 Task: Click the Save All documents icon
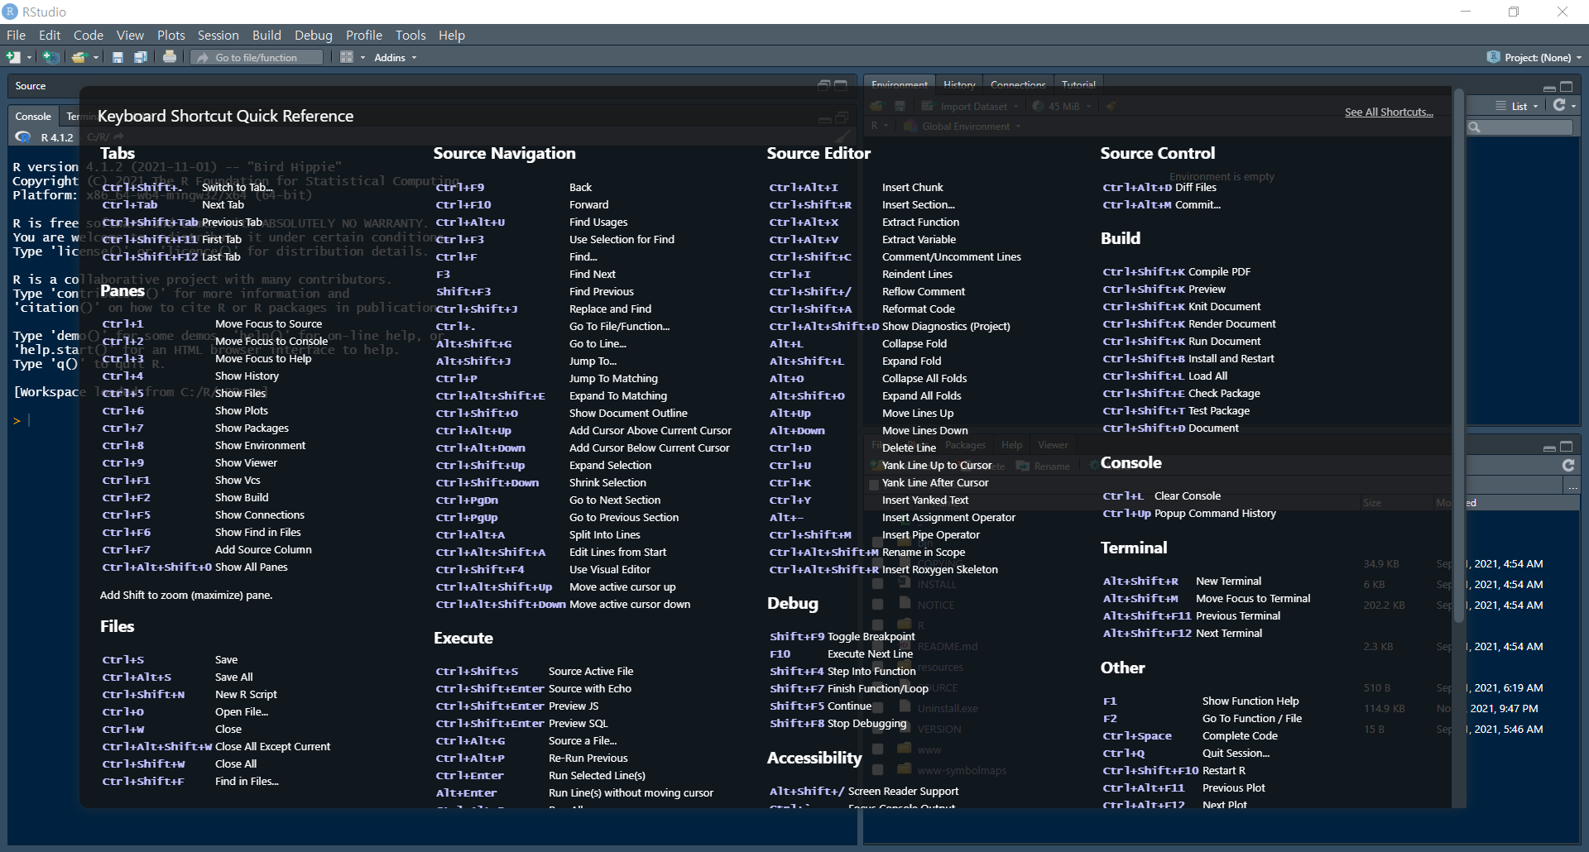[141, 57]
